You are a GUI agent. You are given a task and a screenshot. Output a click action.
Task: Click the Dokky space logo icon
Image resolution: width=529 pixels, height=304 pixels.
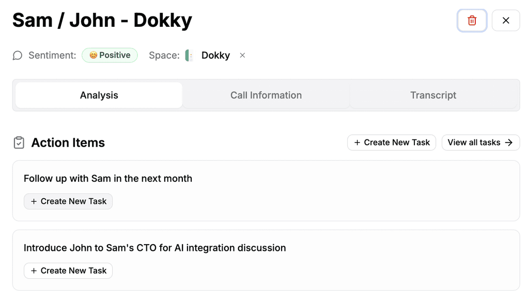tap(189, 56)
